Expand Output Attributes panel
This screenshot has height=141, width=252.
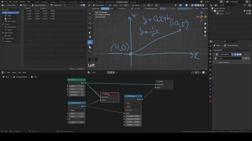click(223, 62)
